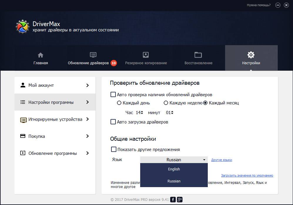Adjust the minutes spinner arrows

(172, 113)
